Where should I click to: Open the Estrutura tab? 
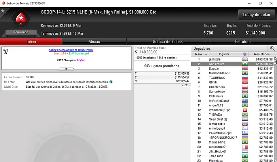pyautogui.click(x=243, y=41)
